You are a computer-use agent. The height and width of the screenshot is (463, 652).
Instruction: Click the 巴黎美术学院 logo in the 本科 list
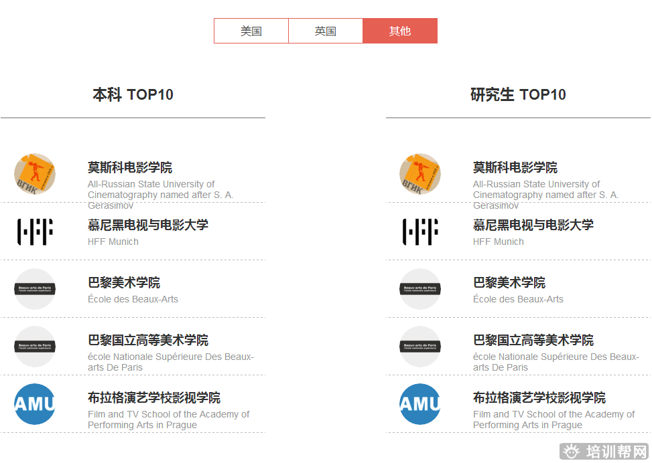35,289
